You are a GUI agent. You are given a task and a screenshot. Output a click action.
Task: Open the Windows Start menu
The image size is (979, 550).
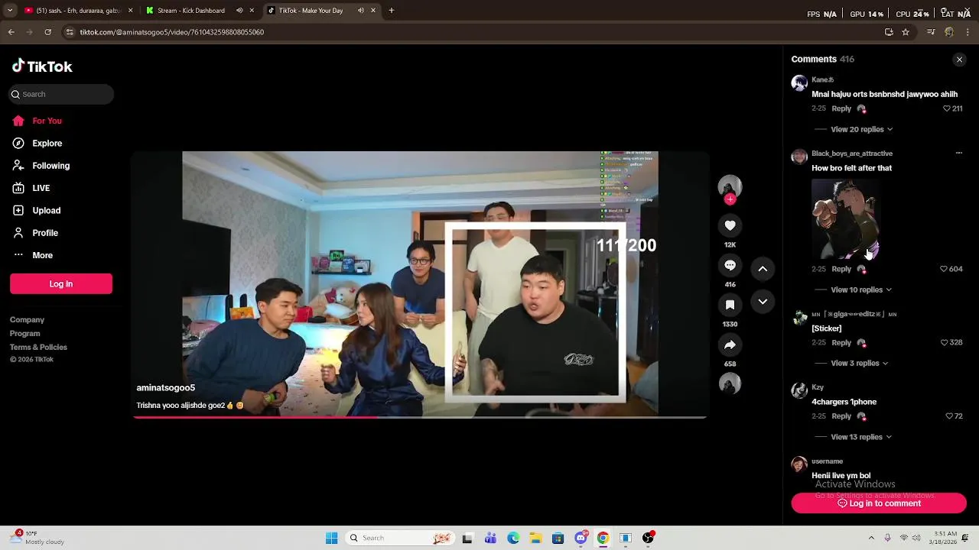pos(331,538)
